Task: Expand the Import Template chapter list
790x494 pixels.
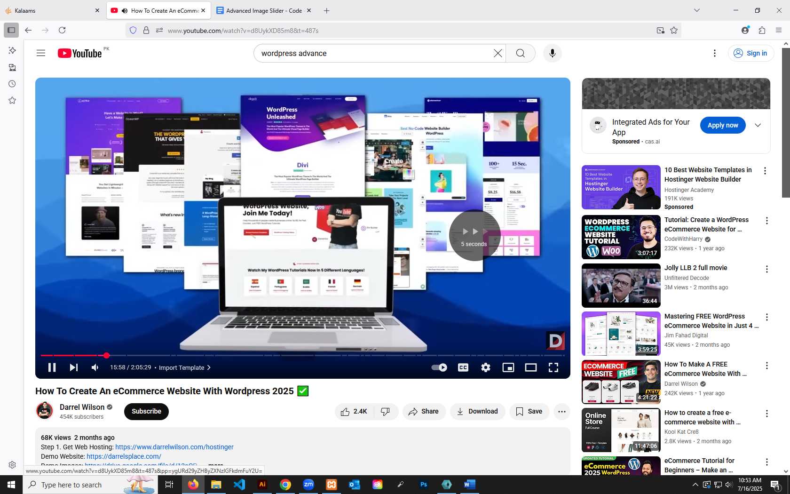Action: 185,367
